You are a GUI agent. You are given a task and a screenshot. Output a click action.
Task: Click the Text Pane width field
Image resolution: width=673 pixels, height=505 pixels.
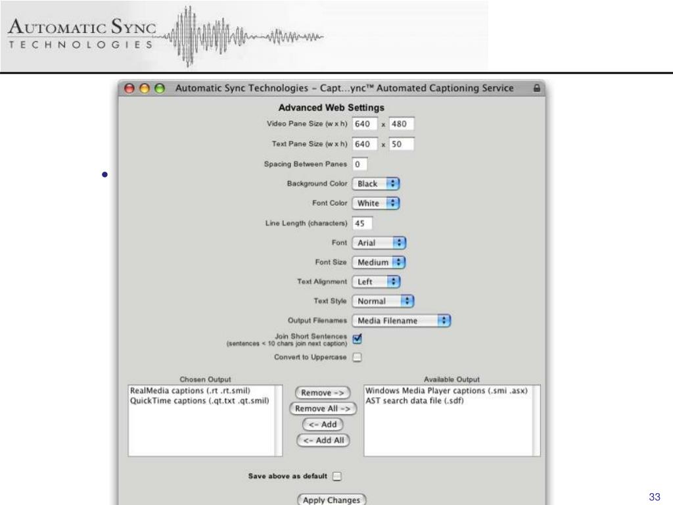[x=365, y=144]
